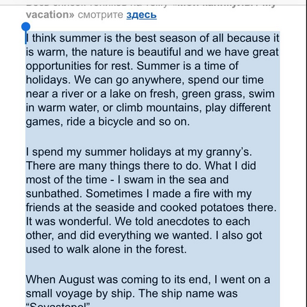Click the word forest.
The image size is (307, 307).
(x=171, y=249)
